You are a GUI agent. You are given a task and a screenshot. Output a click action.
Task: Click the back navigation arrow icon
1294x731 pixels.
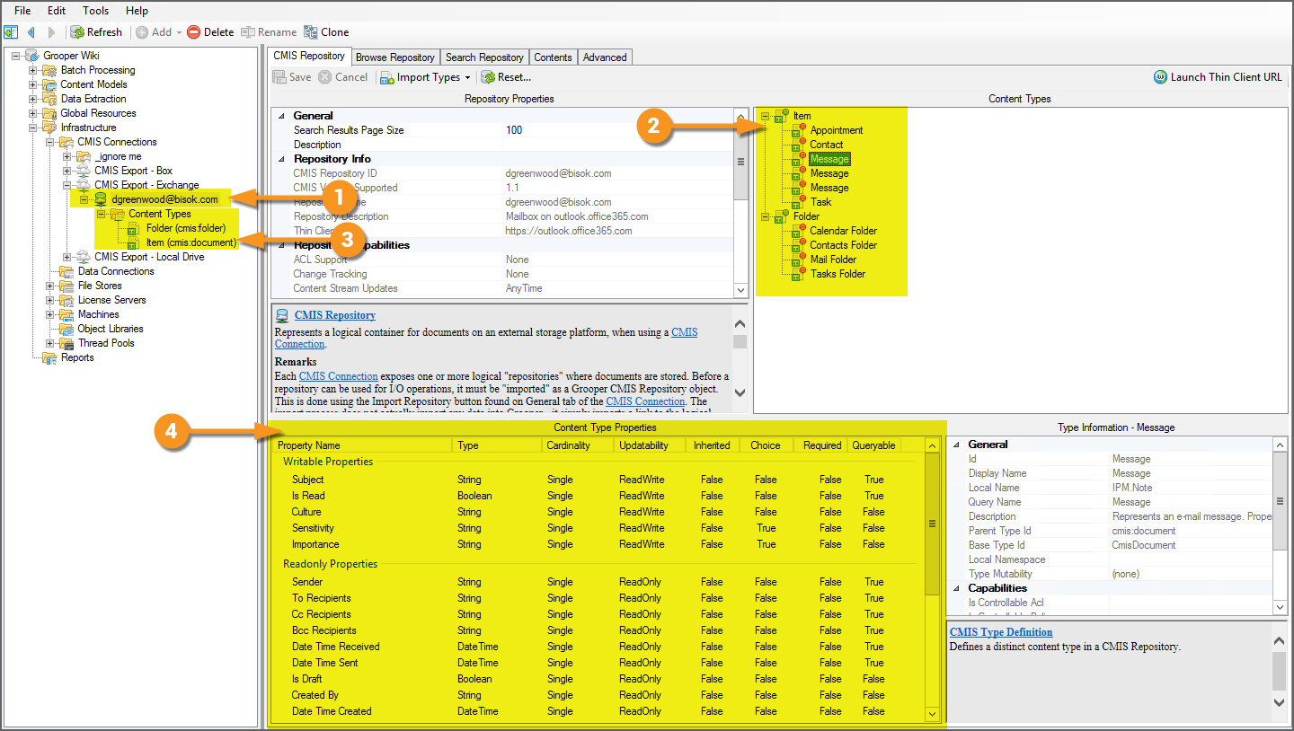(31, 32)
